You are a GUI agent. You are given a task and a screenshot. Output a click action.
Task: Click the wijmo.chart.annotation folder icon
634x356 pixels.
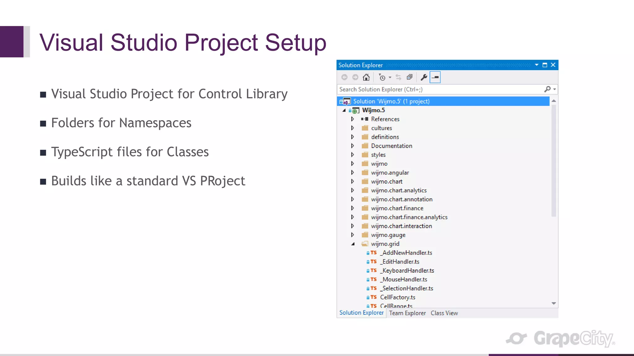[365, 199]
